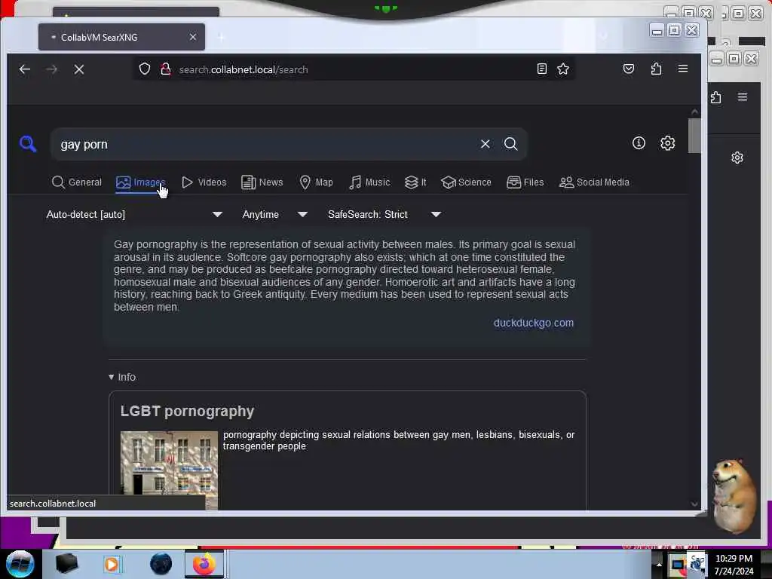Select the CollabVM SearXNG browser tab
772x579 pixels.
[121, 37]
